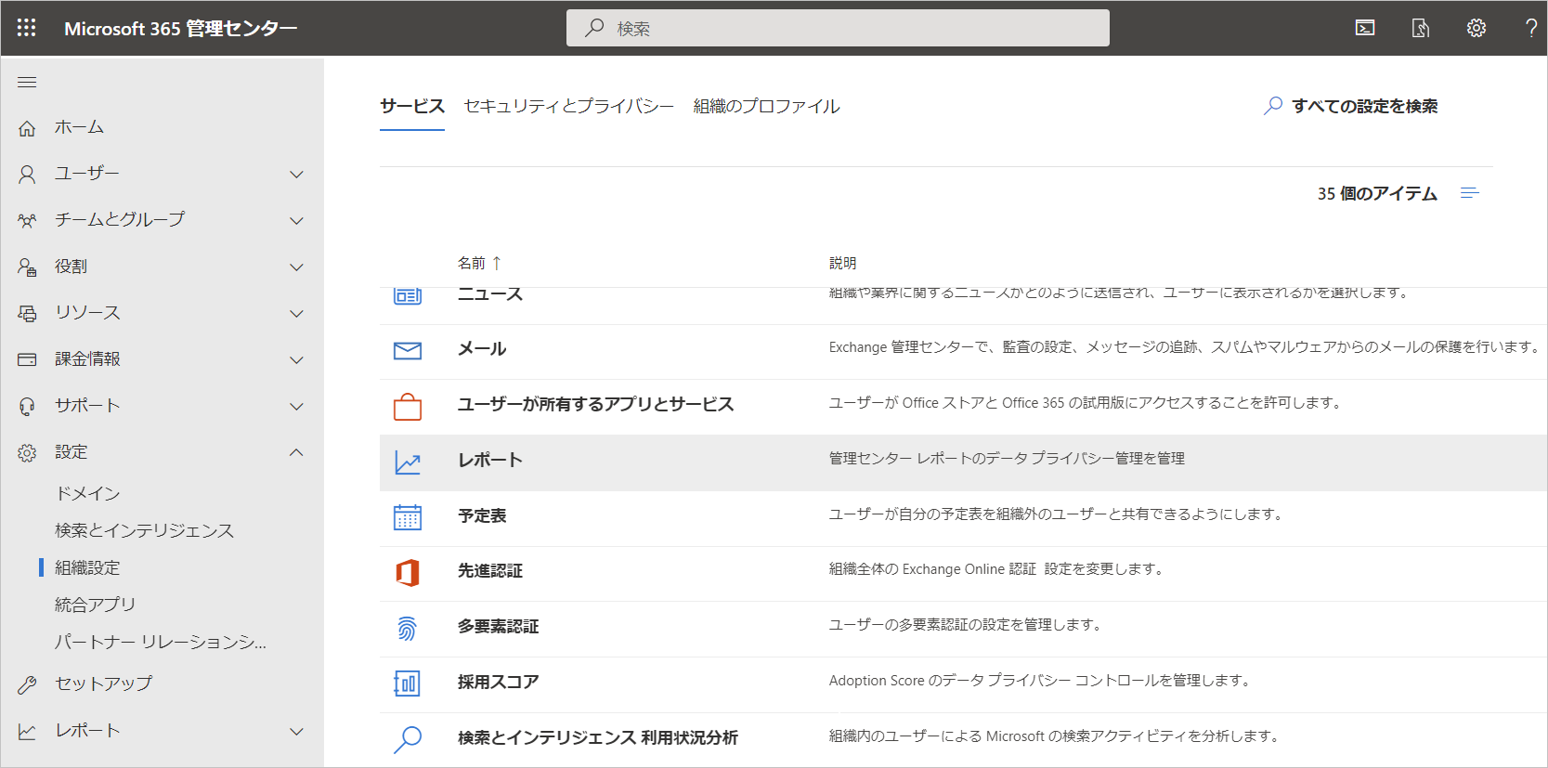Click the 検索 box in the header

(838, 28)
